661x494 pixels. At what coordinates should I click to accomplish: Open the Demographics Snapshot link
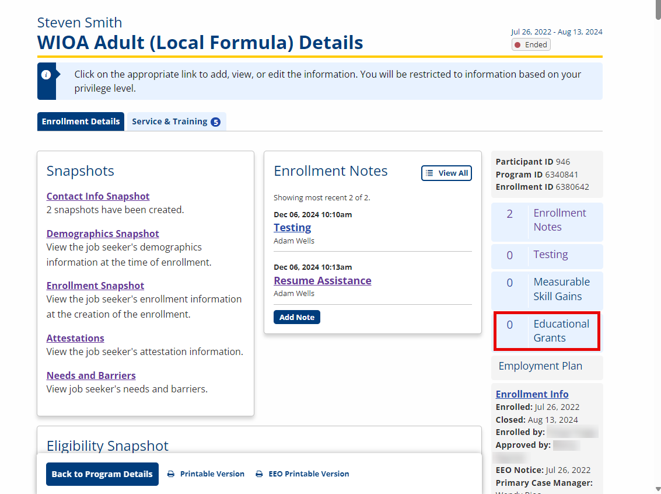103,234
